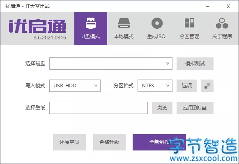
Task: Expand the 选择磁盘 dropdown
Action: 111,64
